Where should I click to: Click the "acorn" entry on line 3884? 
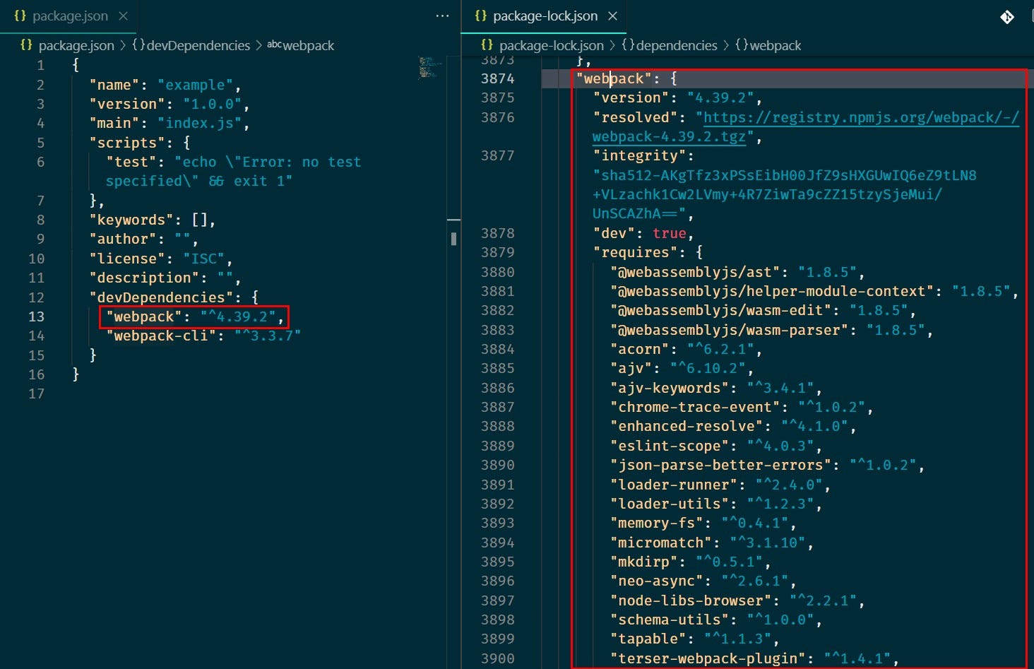687,349
